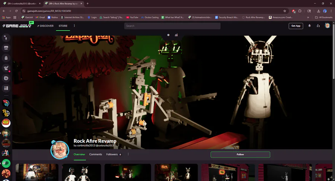Click the Get App button

click(296, 26)
